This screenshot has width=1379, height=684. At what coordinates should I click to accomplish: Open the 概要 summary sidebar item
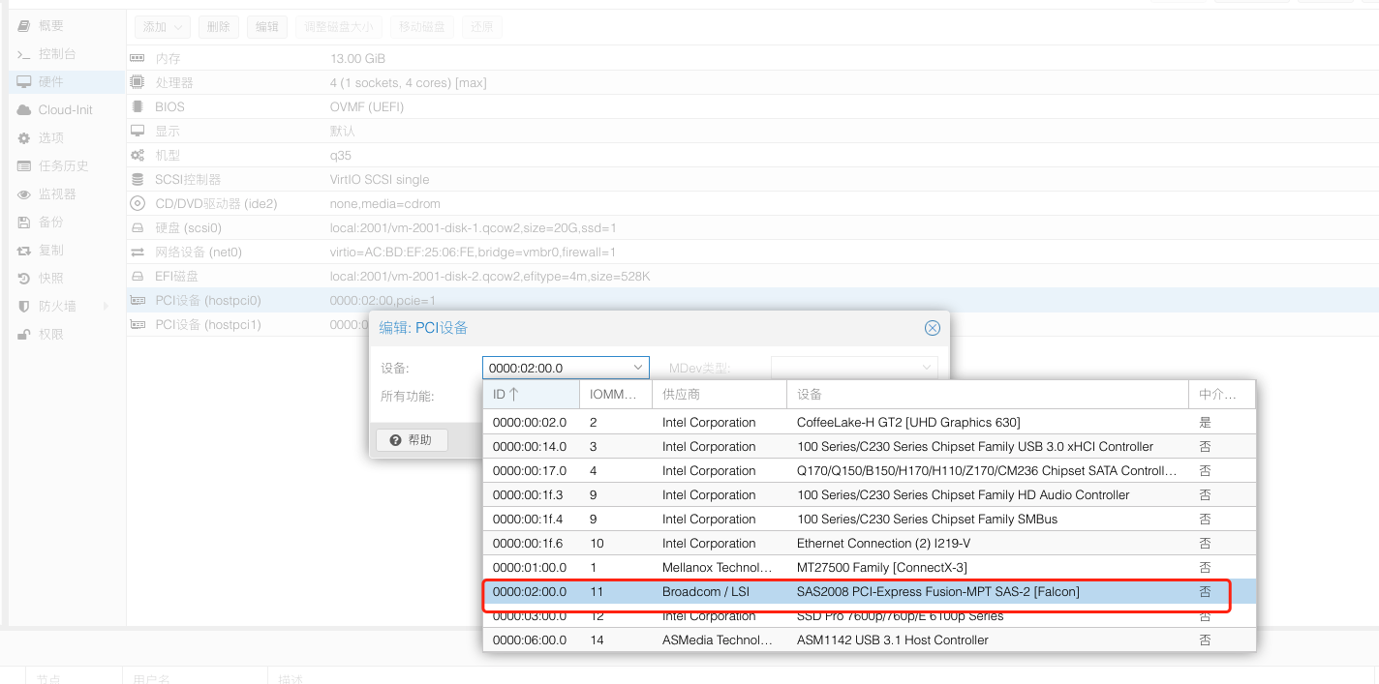[50, 26]
